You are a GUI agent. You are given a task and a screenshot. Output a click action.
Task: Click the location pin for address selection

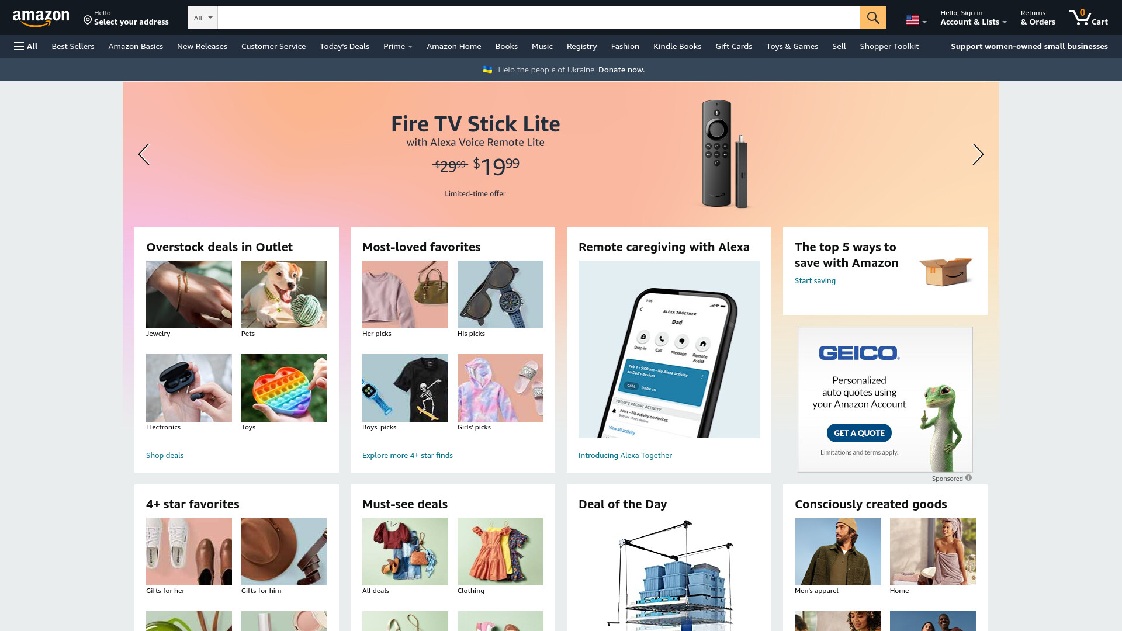(x=88, y=20)
